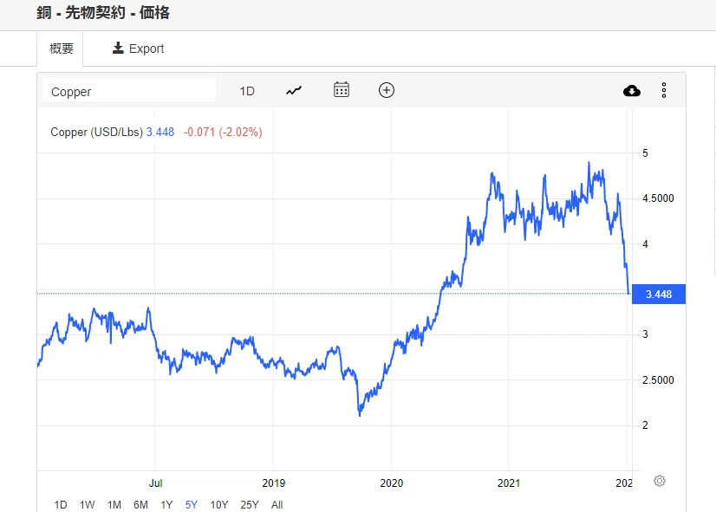The width and height of the screenshot is (716, 512).
Task: Open the three-dot more options menu
Action: click(x=664, y=90)
